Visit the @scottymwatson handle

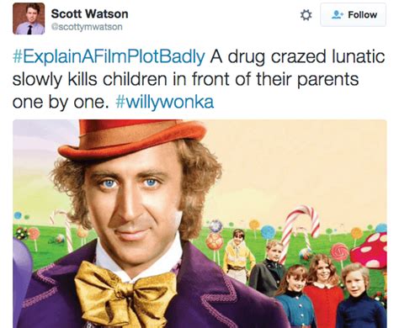(x=87, y=27)
